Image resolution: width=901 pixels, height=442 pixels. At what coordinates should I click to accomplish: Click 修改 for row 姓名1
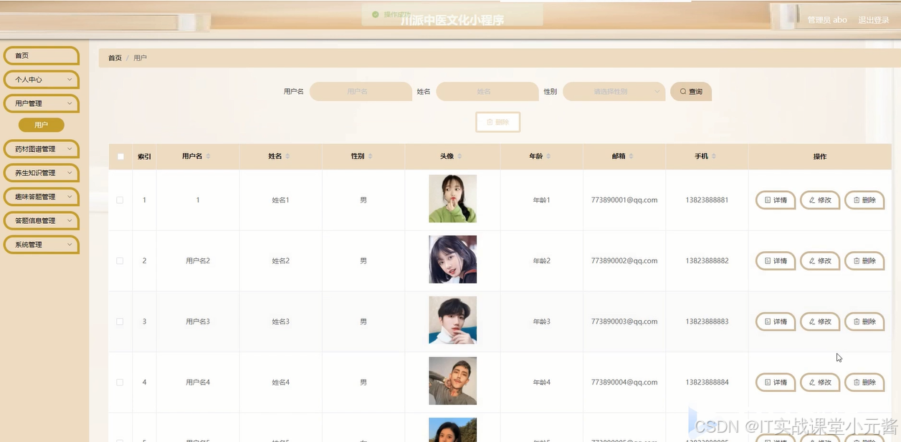(x=820, y=200)
